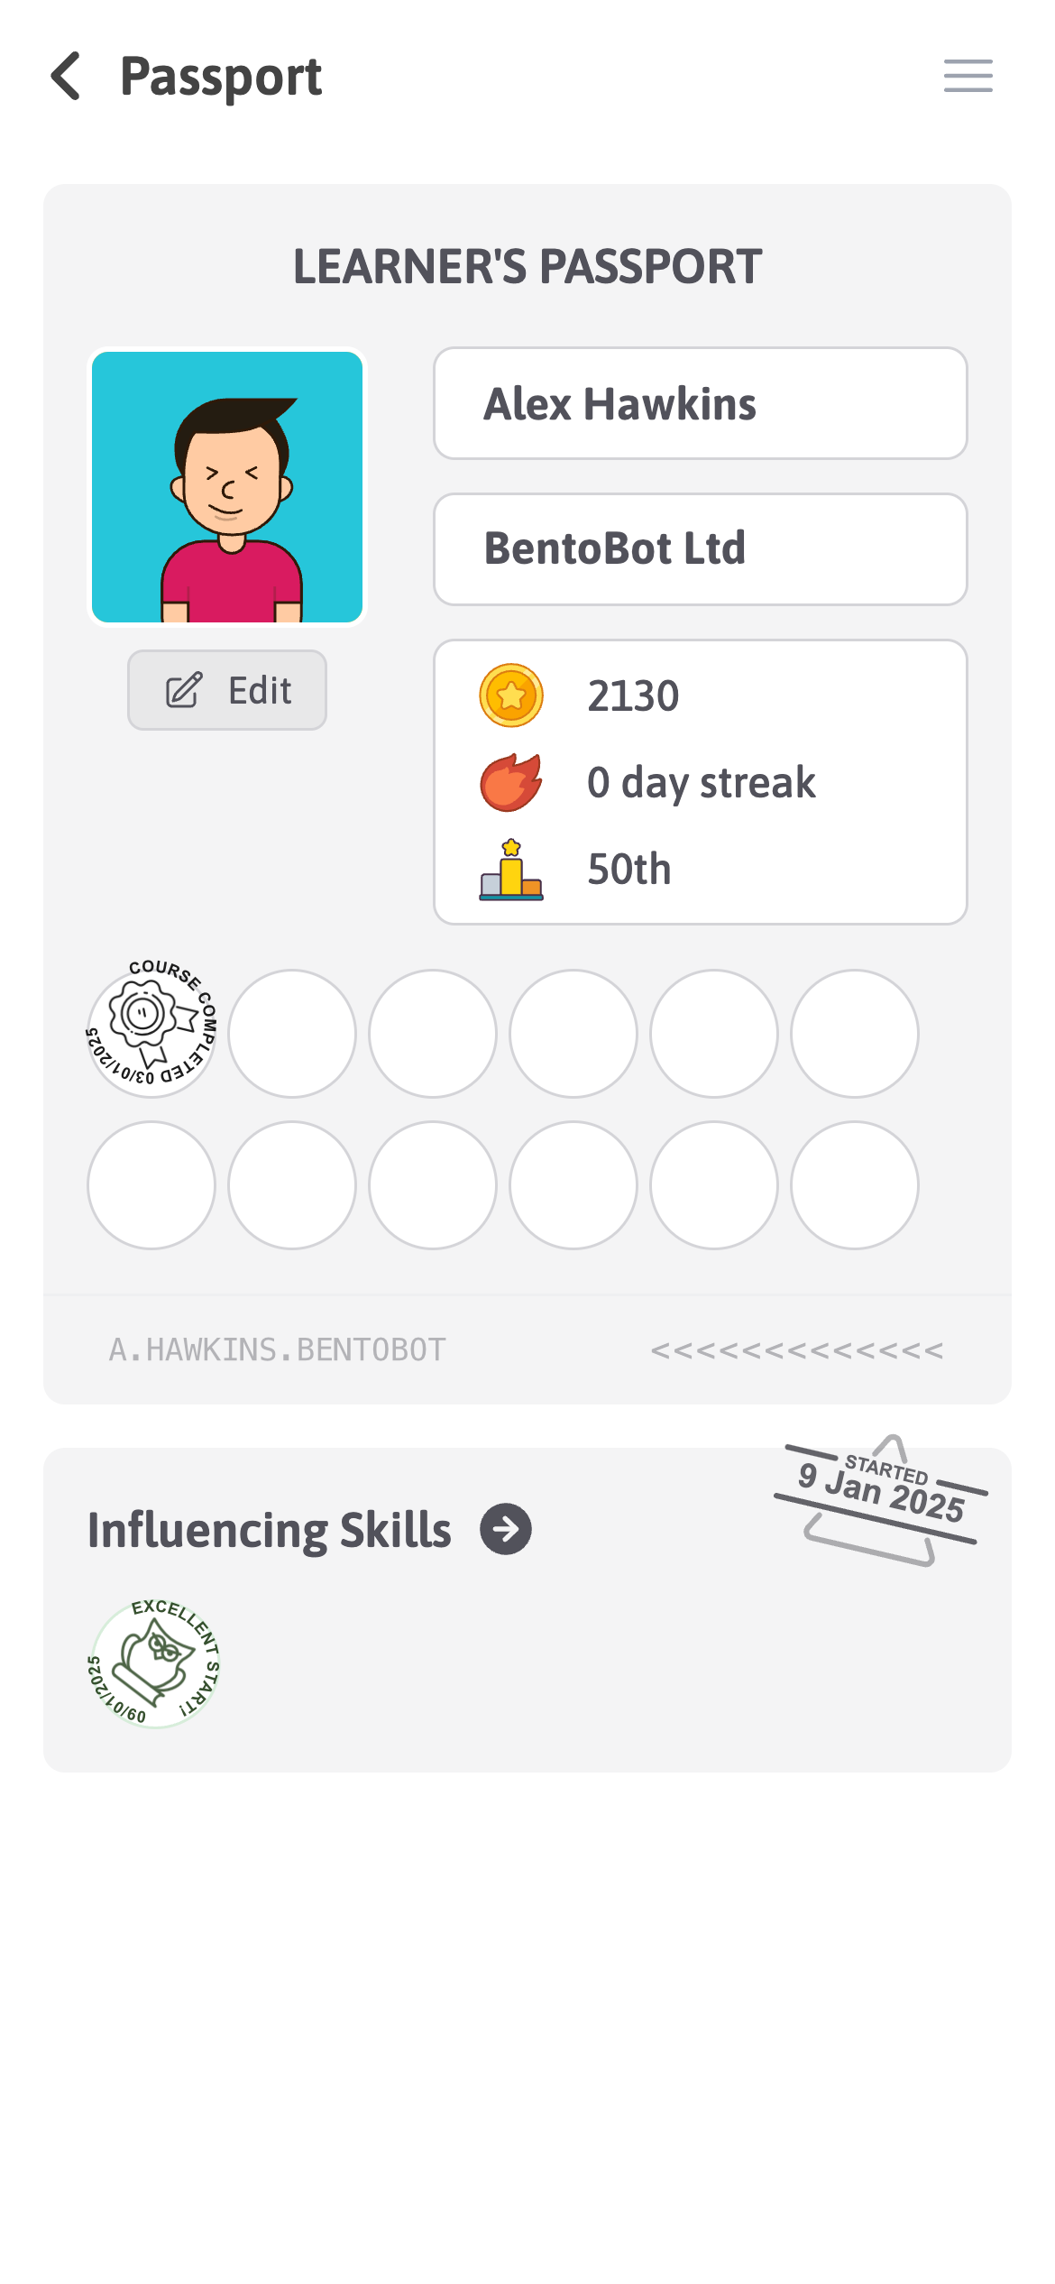Image resolution: width=1055 pixels, height=2284 pixels.
Task: Click the Alex Hawkins name field
Action: [x=701, y=403]
